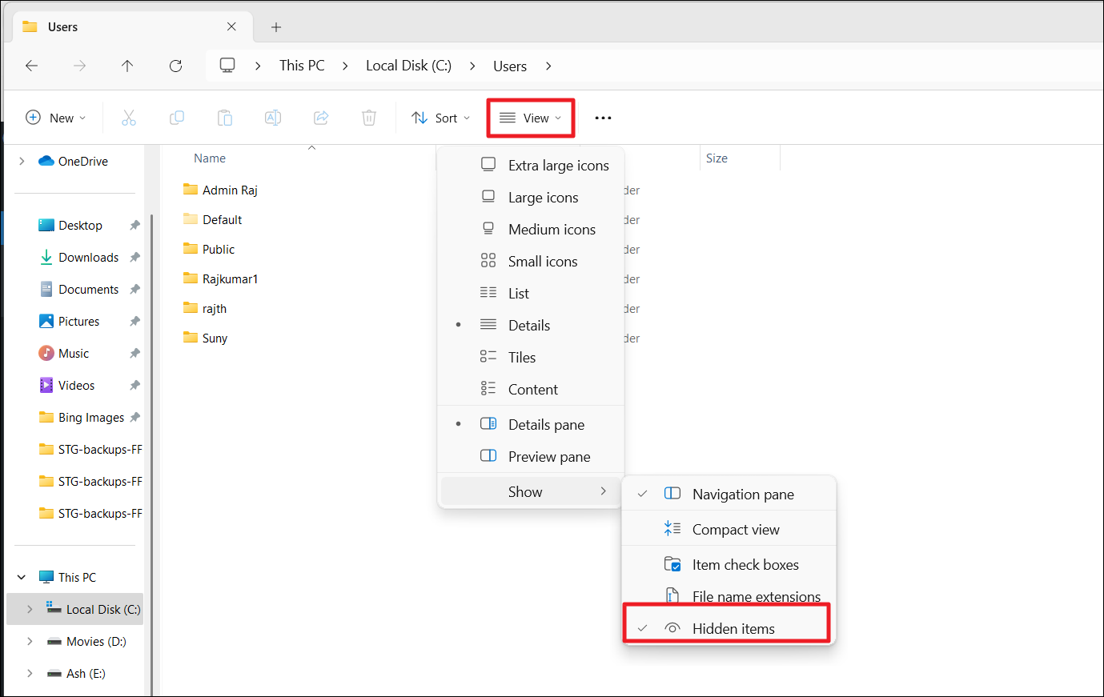The width and height of the screenshot is (1104, 697).
Task: Open the New item button
Action: (x=55, y=118)
